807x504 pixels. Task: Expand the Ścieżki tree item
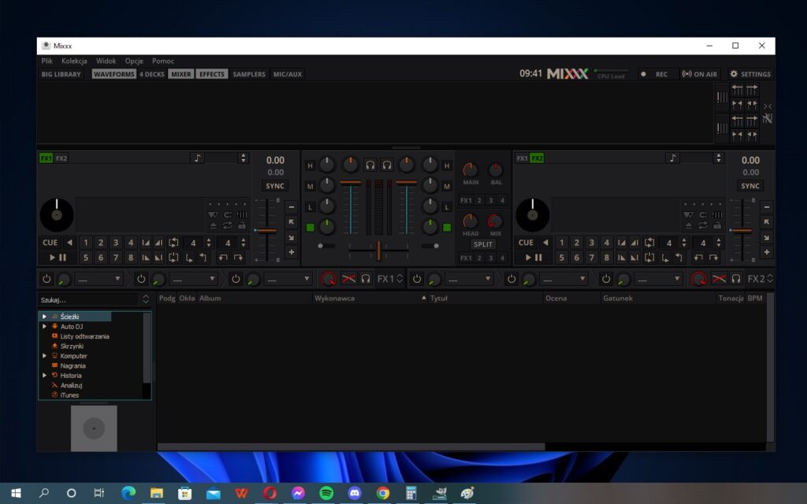(x=44, y=317)
